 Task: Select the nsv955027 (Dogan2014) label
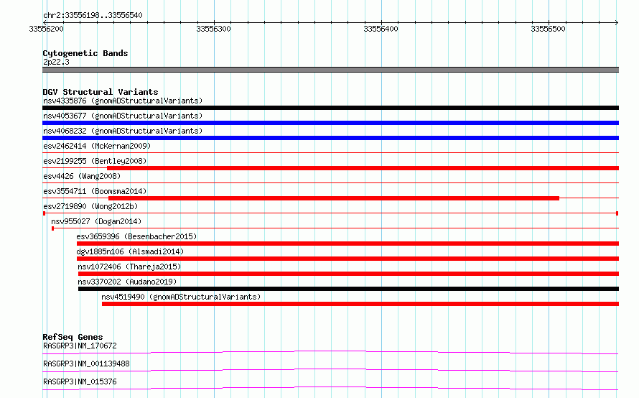coord(96,221)
